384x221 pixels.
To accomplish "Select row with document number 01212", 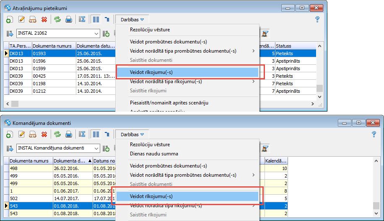I will (54, 91).
